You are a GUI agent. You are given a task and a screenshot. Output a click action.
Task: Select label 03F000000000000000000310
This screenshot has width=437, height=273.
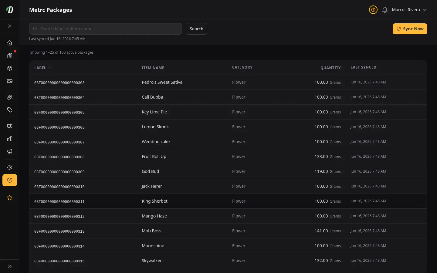[x=59, y=187]
